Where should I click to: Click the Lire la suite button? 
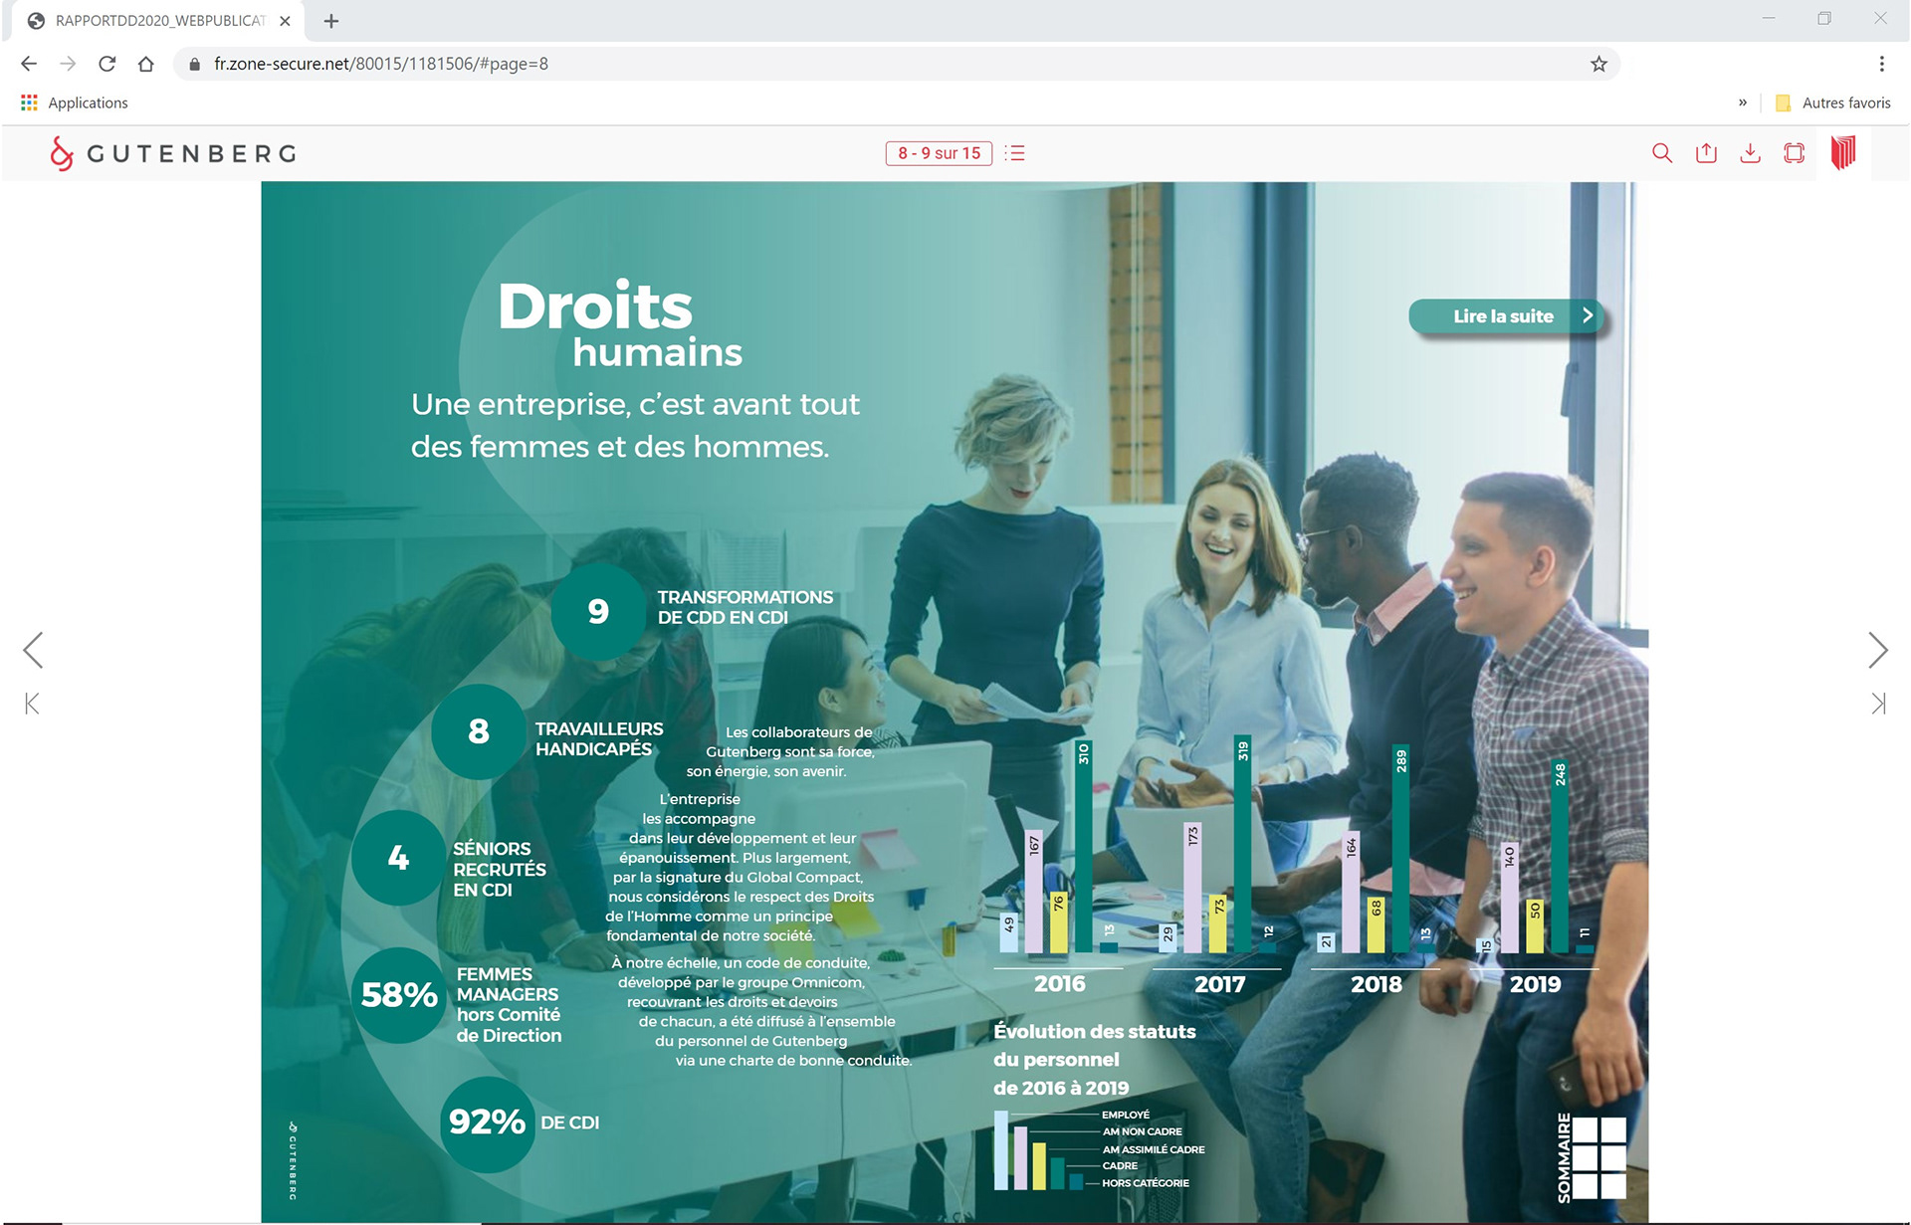pyautogui.click(x=1508, y=316)
